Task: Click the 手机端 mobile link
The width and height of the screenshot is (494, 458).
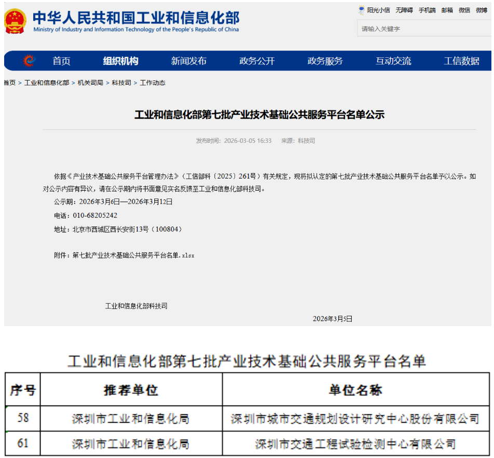Action: point(427,10)
